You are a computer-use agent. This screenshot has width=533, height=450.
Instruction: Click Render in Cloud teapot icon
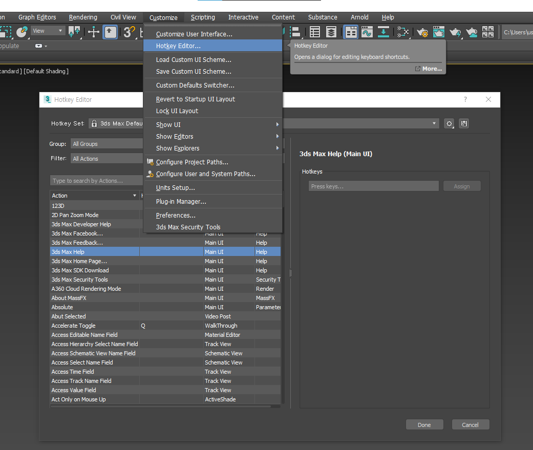click(x=472, y=32)
